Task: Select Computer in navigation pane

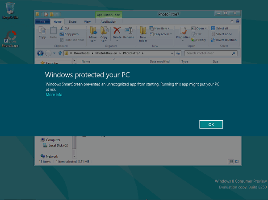Action: pyautogui.click(x=50, y=140)
